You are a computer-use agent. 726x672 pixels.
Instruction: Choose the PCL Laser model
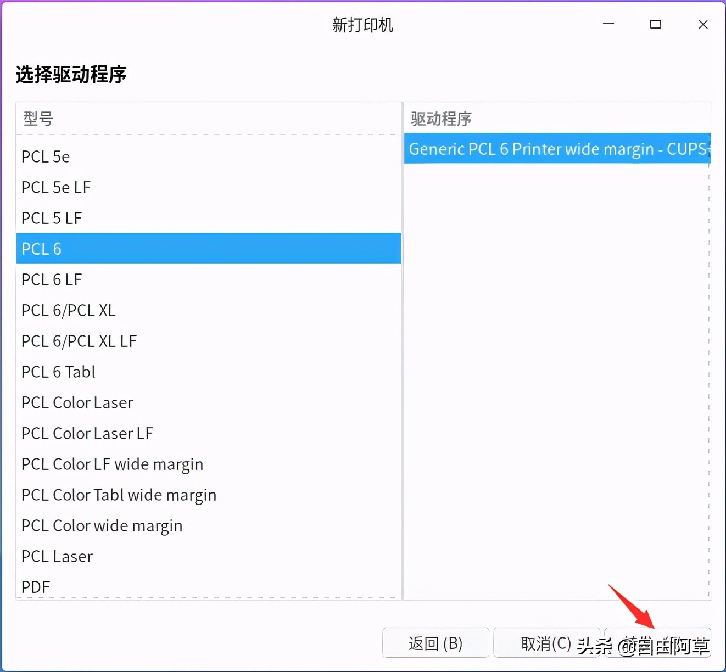tap(57, 556)
